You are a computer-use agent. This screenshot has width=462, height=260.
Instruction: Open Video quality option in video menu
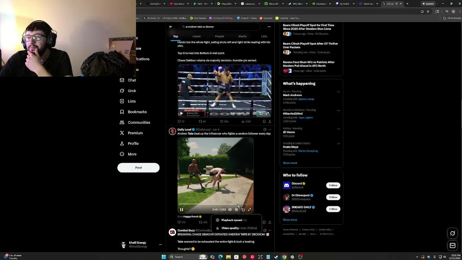(x=236, y=228)
